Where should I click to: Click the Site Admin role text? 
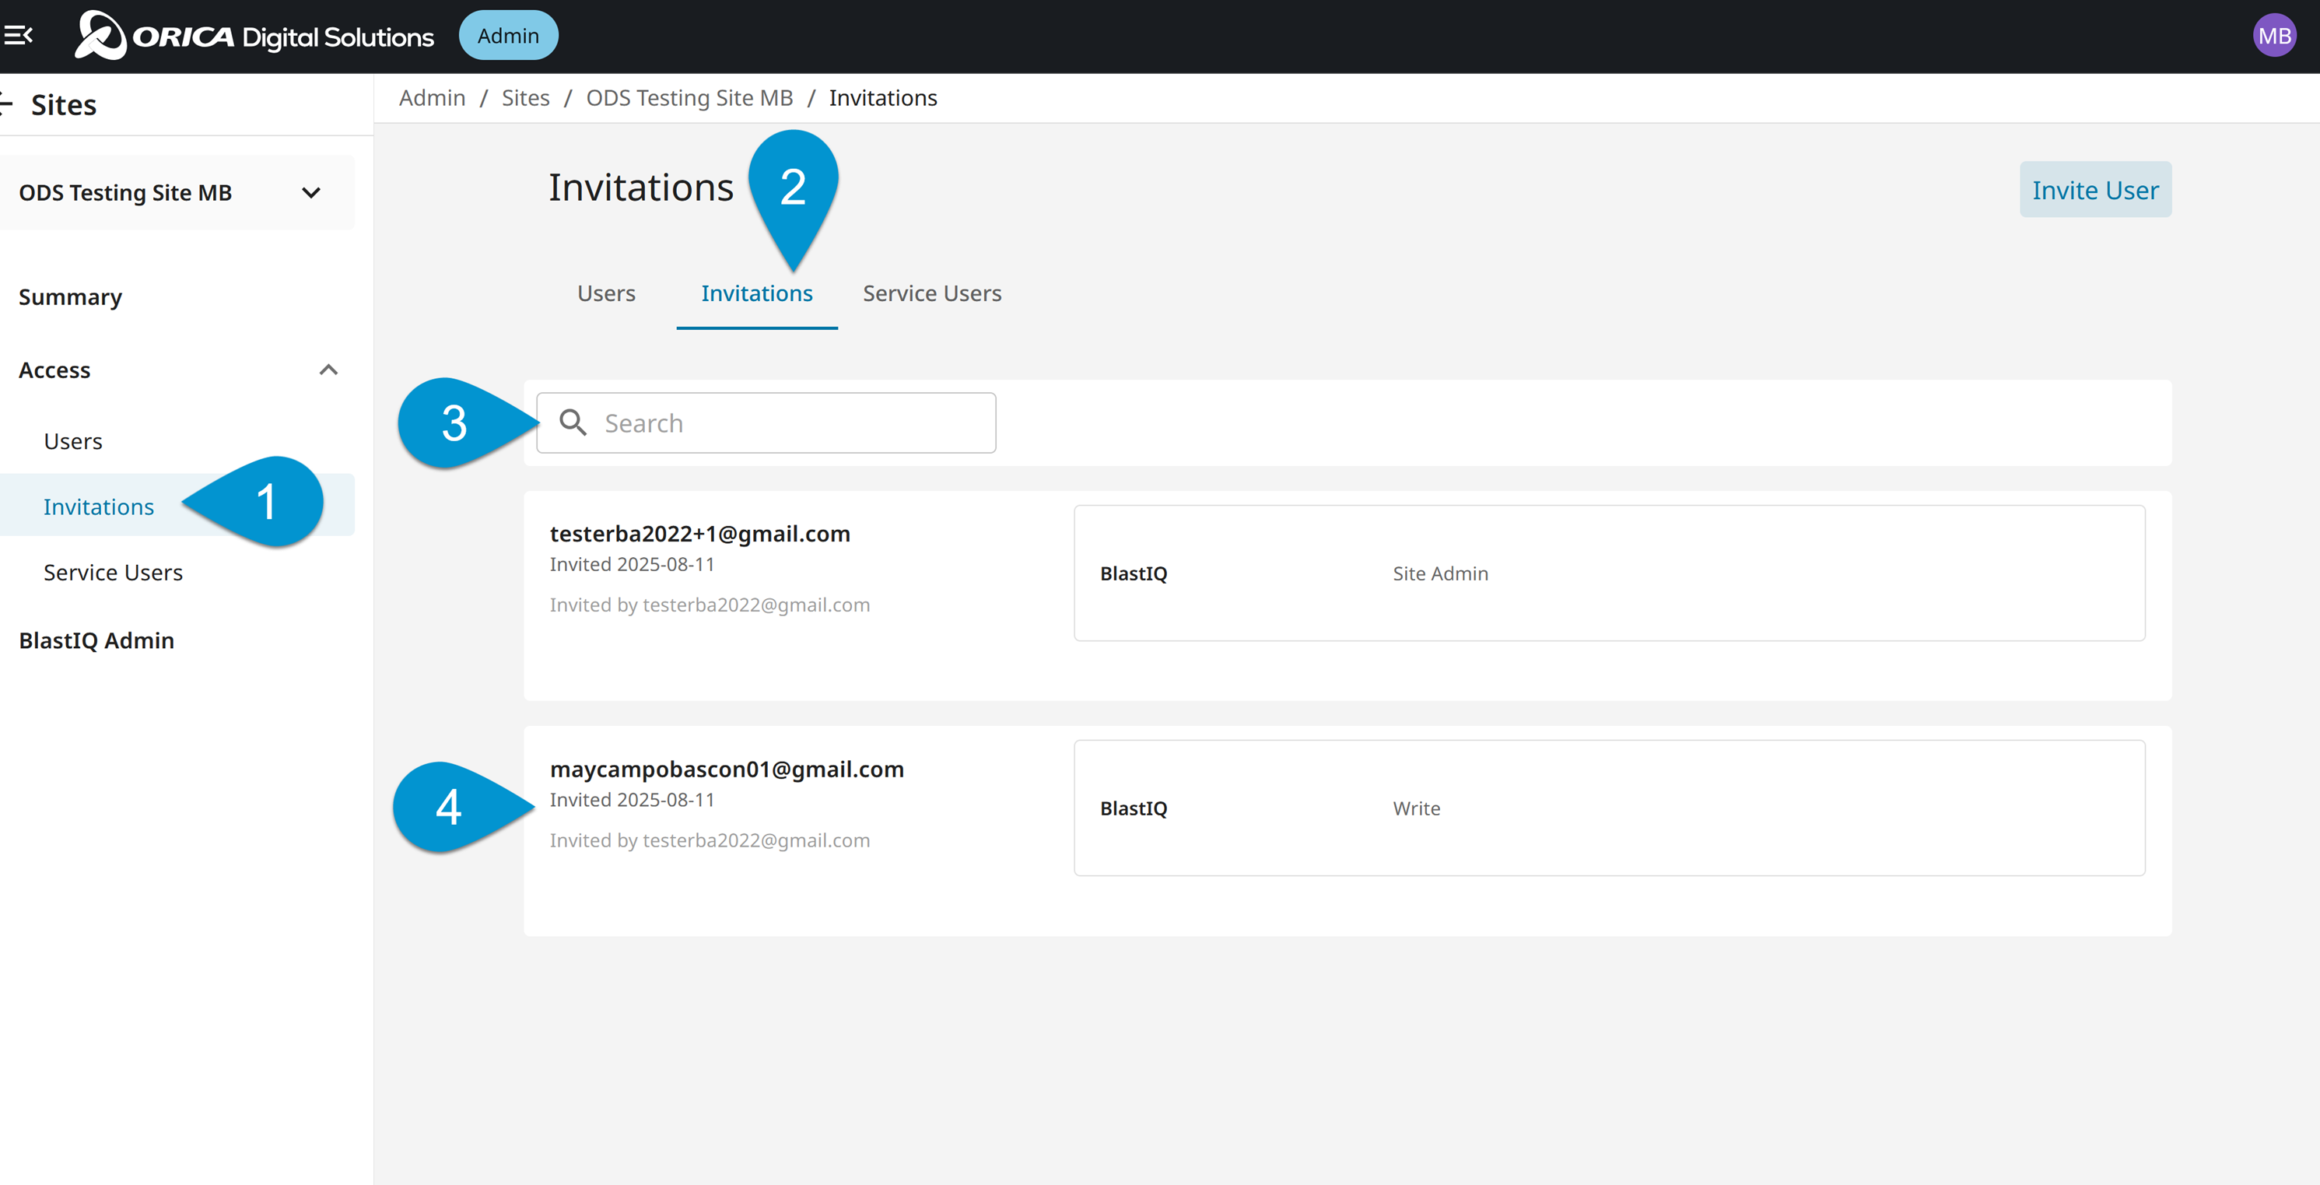(x=1440, y=573)
